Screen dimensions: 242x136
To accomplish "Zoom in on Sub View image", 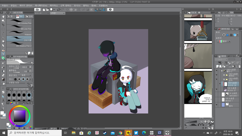I will coord(208,121).
